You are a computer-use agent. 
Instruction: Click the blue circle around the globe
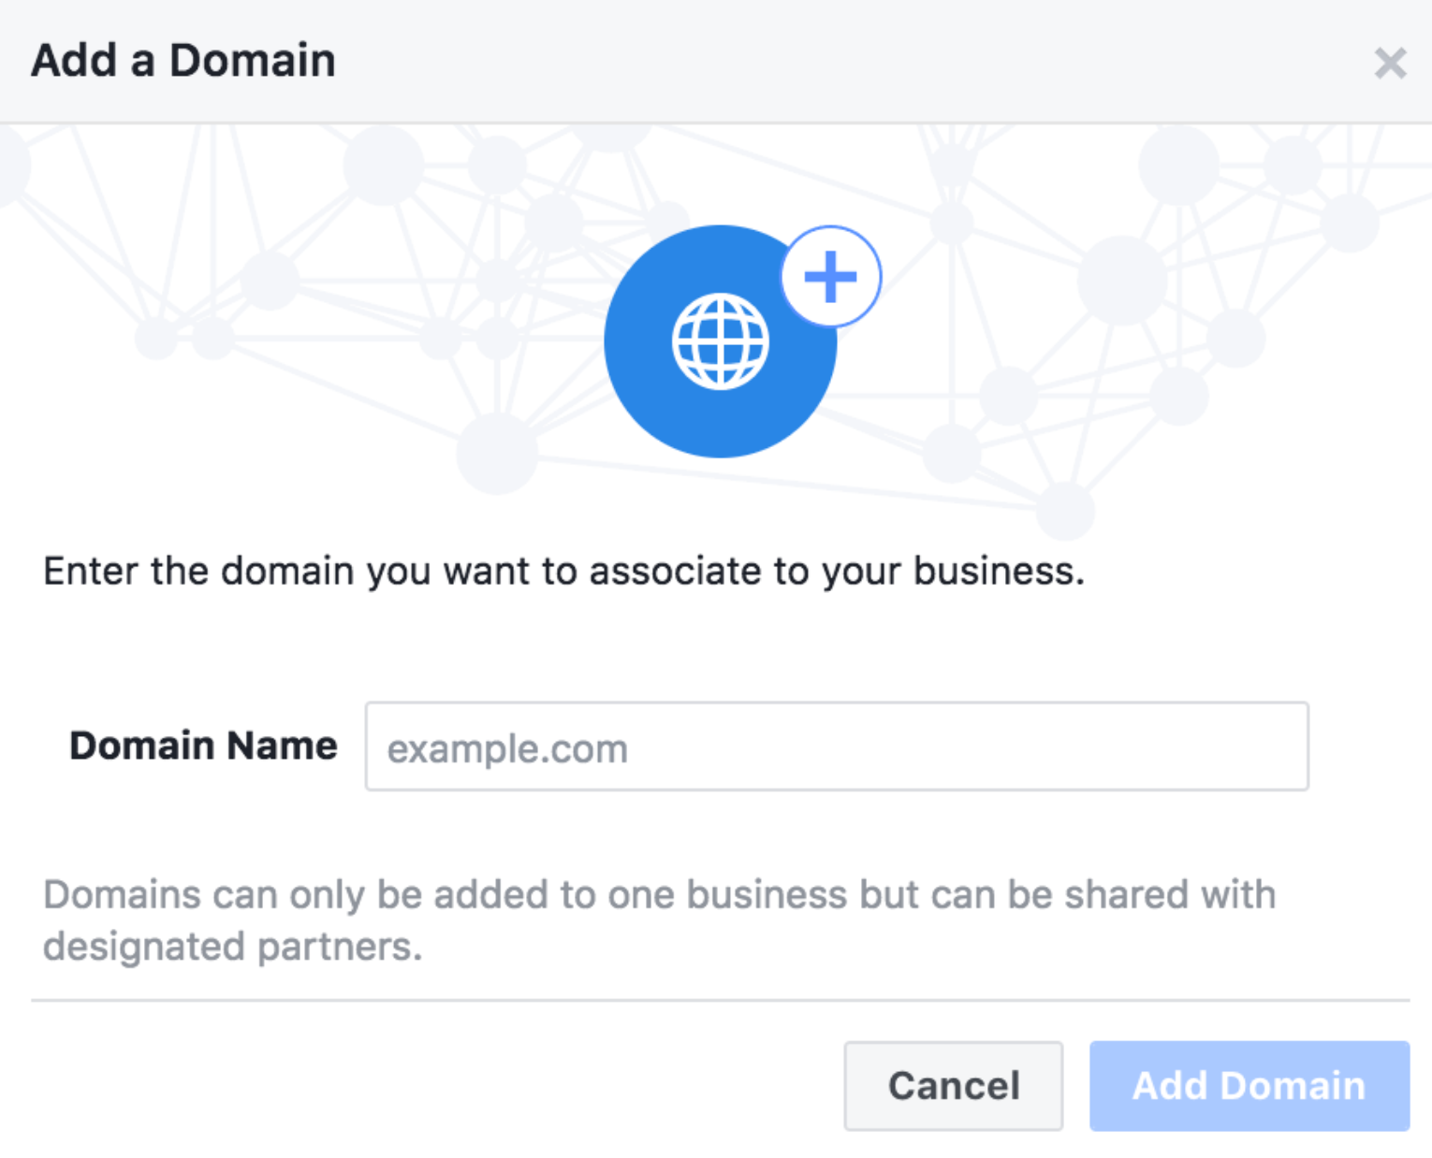click(646, 393)
